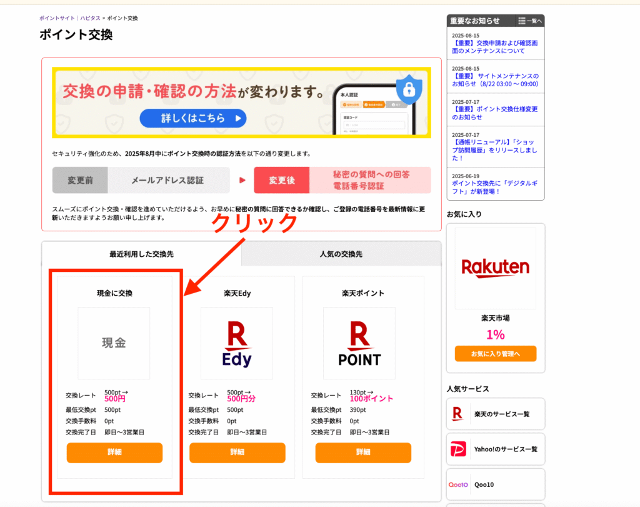This screenshot has width=640, height=507.
Task: Open the ポイント交換仕様変更のお知らせ notice
Action: click(495, 113)
